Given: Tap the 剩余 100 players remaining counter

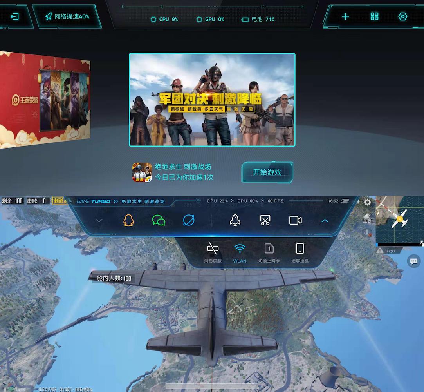Looking at the screenshot, I should (x=12, y=201).
